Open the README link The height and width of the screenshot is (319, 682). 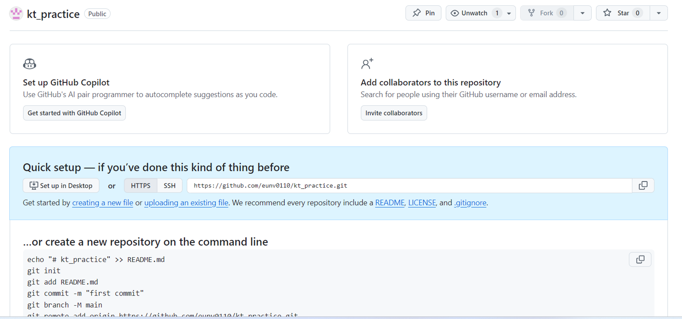point(390,203)
